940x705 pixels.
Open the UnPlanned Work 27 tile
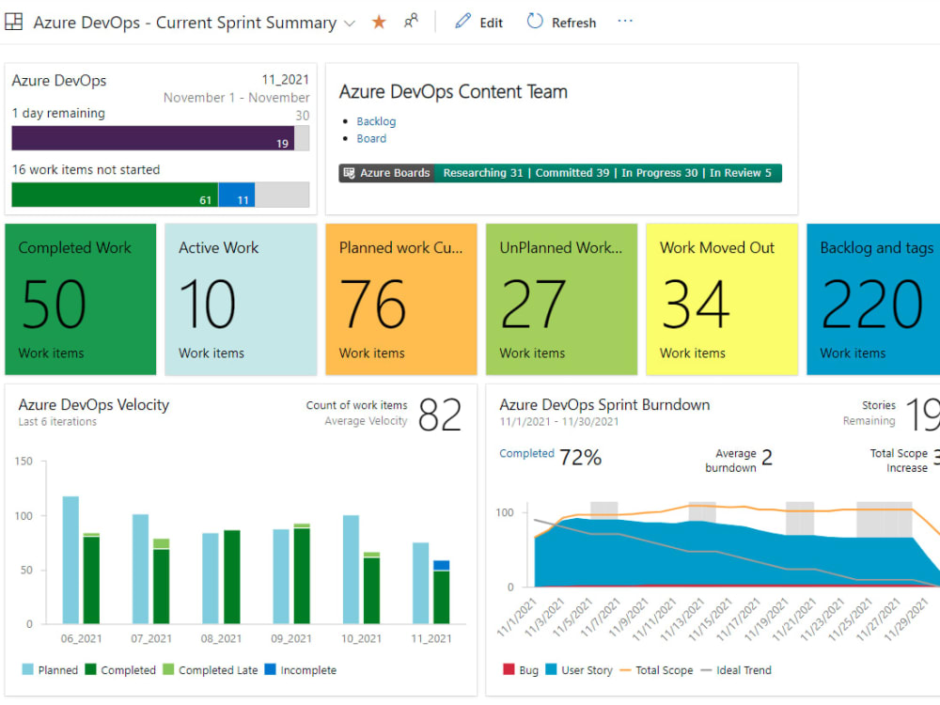pyautogui.click(x=562, y=299)
